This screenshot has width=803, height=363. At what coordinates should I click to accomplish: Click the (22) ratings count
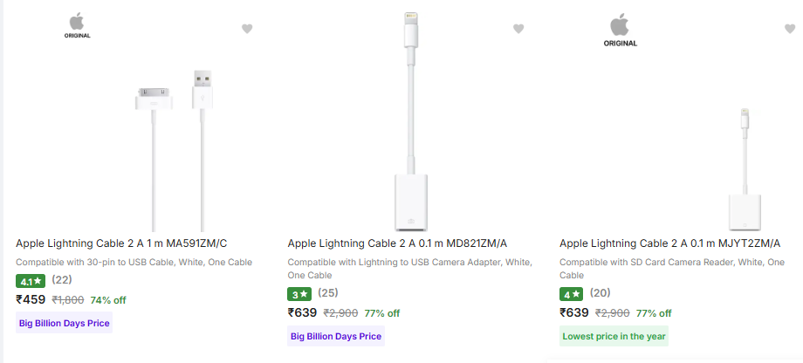pyautogui.click(x=62, y=279)
